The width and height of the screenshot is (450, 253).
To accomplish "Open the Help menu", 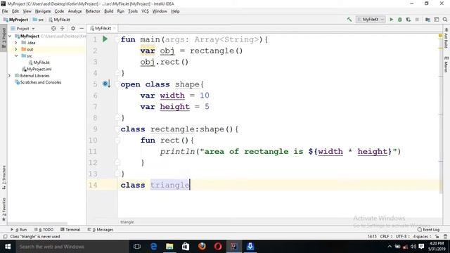I will pyautogui.click(x=175, y=11).
